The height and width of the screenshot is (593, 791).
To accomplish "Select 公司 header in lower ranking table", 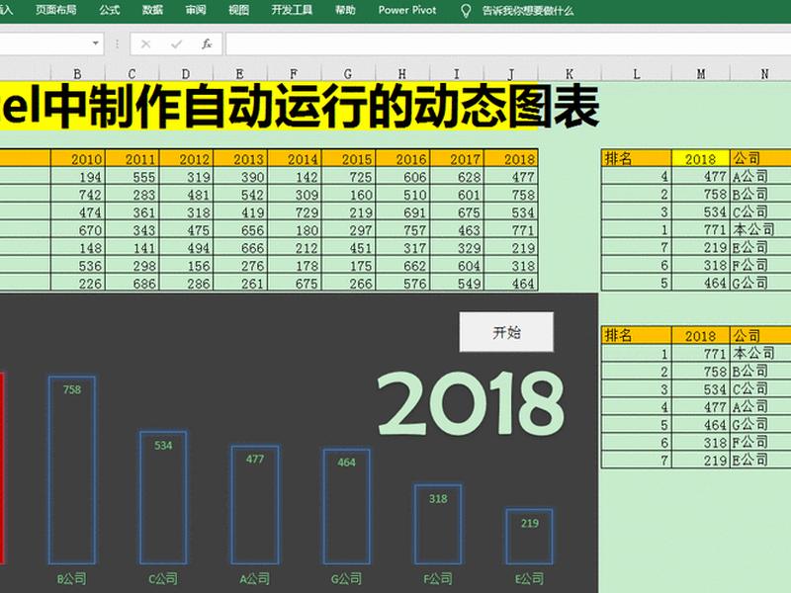I will point(760,335).
